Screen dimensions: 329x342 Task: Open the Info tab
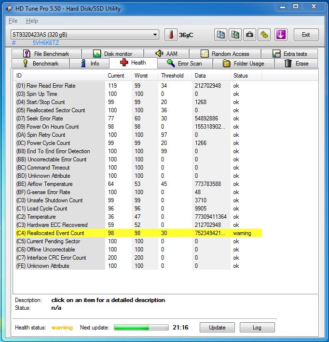pos(90,64)
